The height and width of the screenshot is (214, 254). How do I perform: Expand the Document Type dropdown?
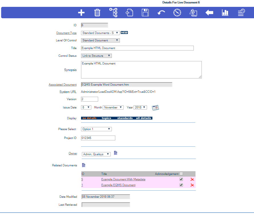point(100,33)
